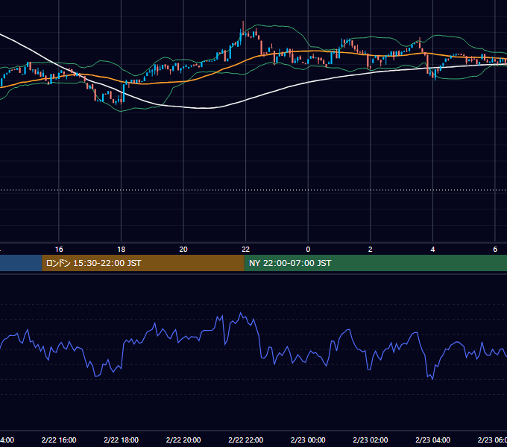Click the 2 hour label on price chart axis
This screenshot has height=447, width=507.
pyautogui.click(x=371, y=250)
